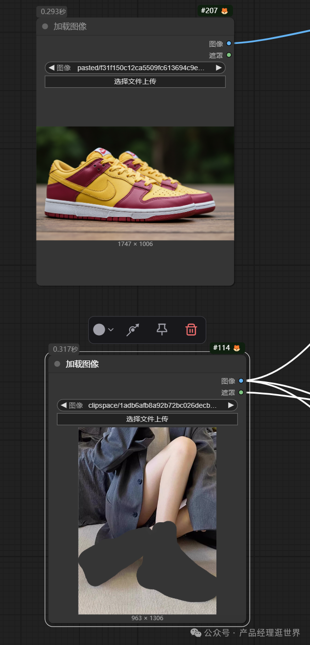Click 图像 output dot on node #114
This screenshot has width=310, height=645.
241,381
